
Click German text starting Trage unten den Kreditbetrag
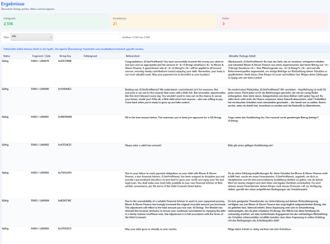(273, 119)
